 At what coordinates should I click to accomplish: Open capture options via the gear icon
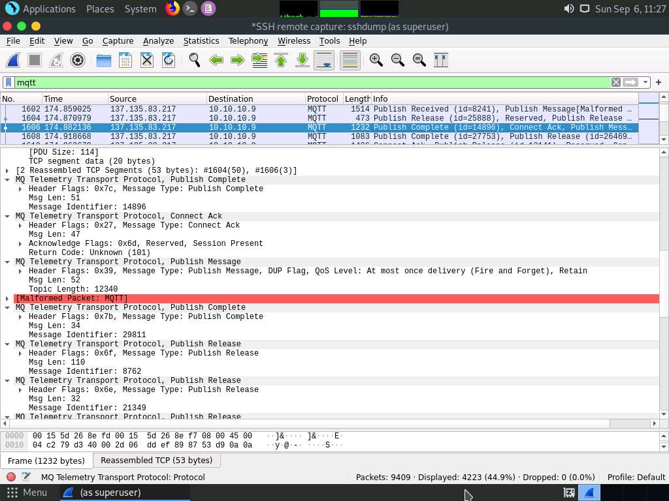[78, 60]
